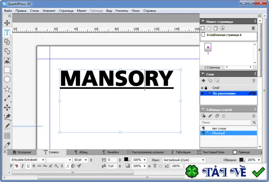
Task: Click the baseline shift 0 pt field
Action: (x=112, y=166)
